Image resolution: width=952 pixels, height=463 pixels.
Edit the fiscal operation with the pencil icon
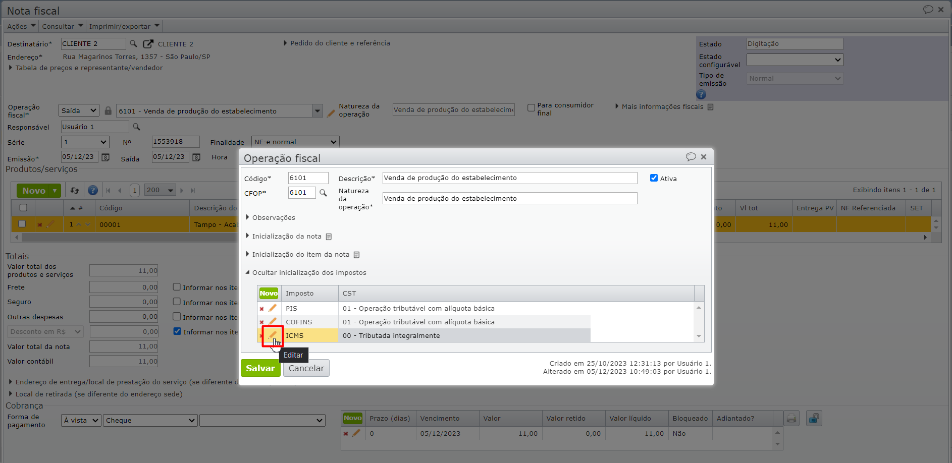(x=331, y=113)
